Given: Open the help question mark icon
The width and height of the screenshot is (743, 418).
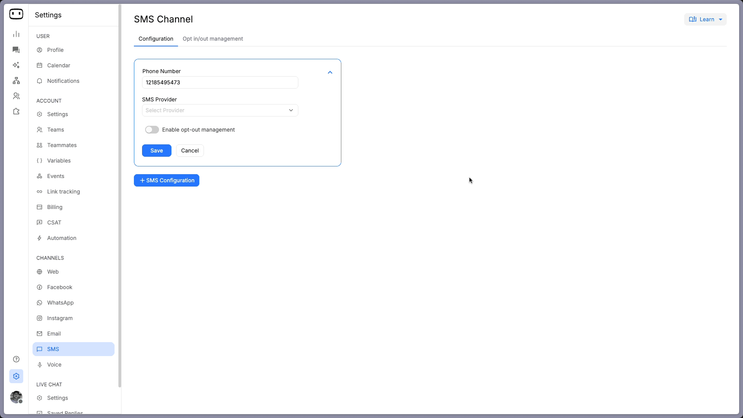Looking at the screenshot, I should point(16,359).
